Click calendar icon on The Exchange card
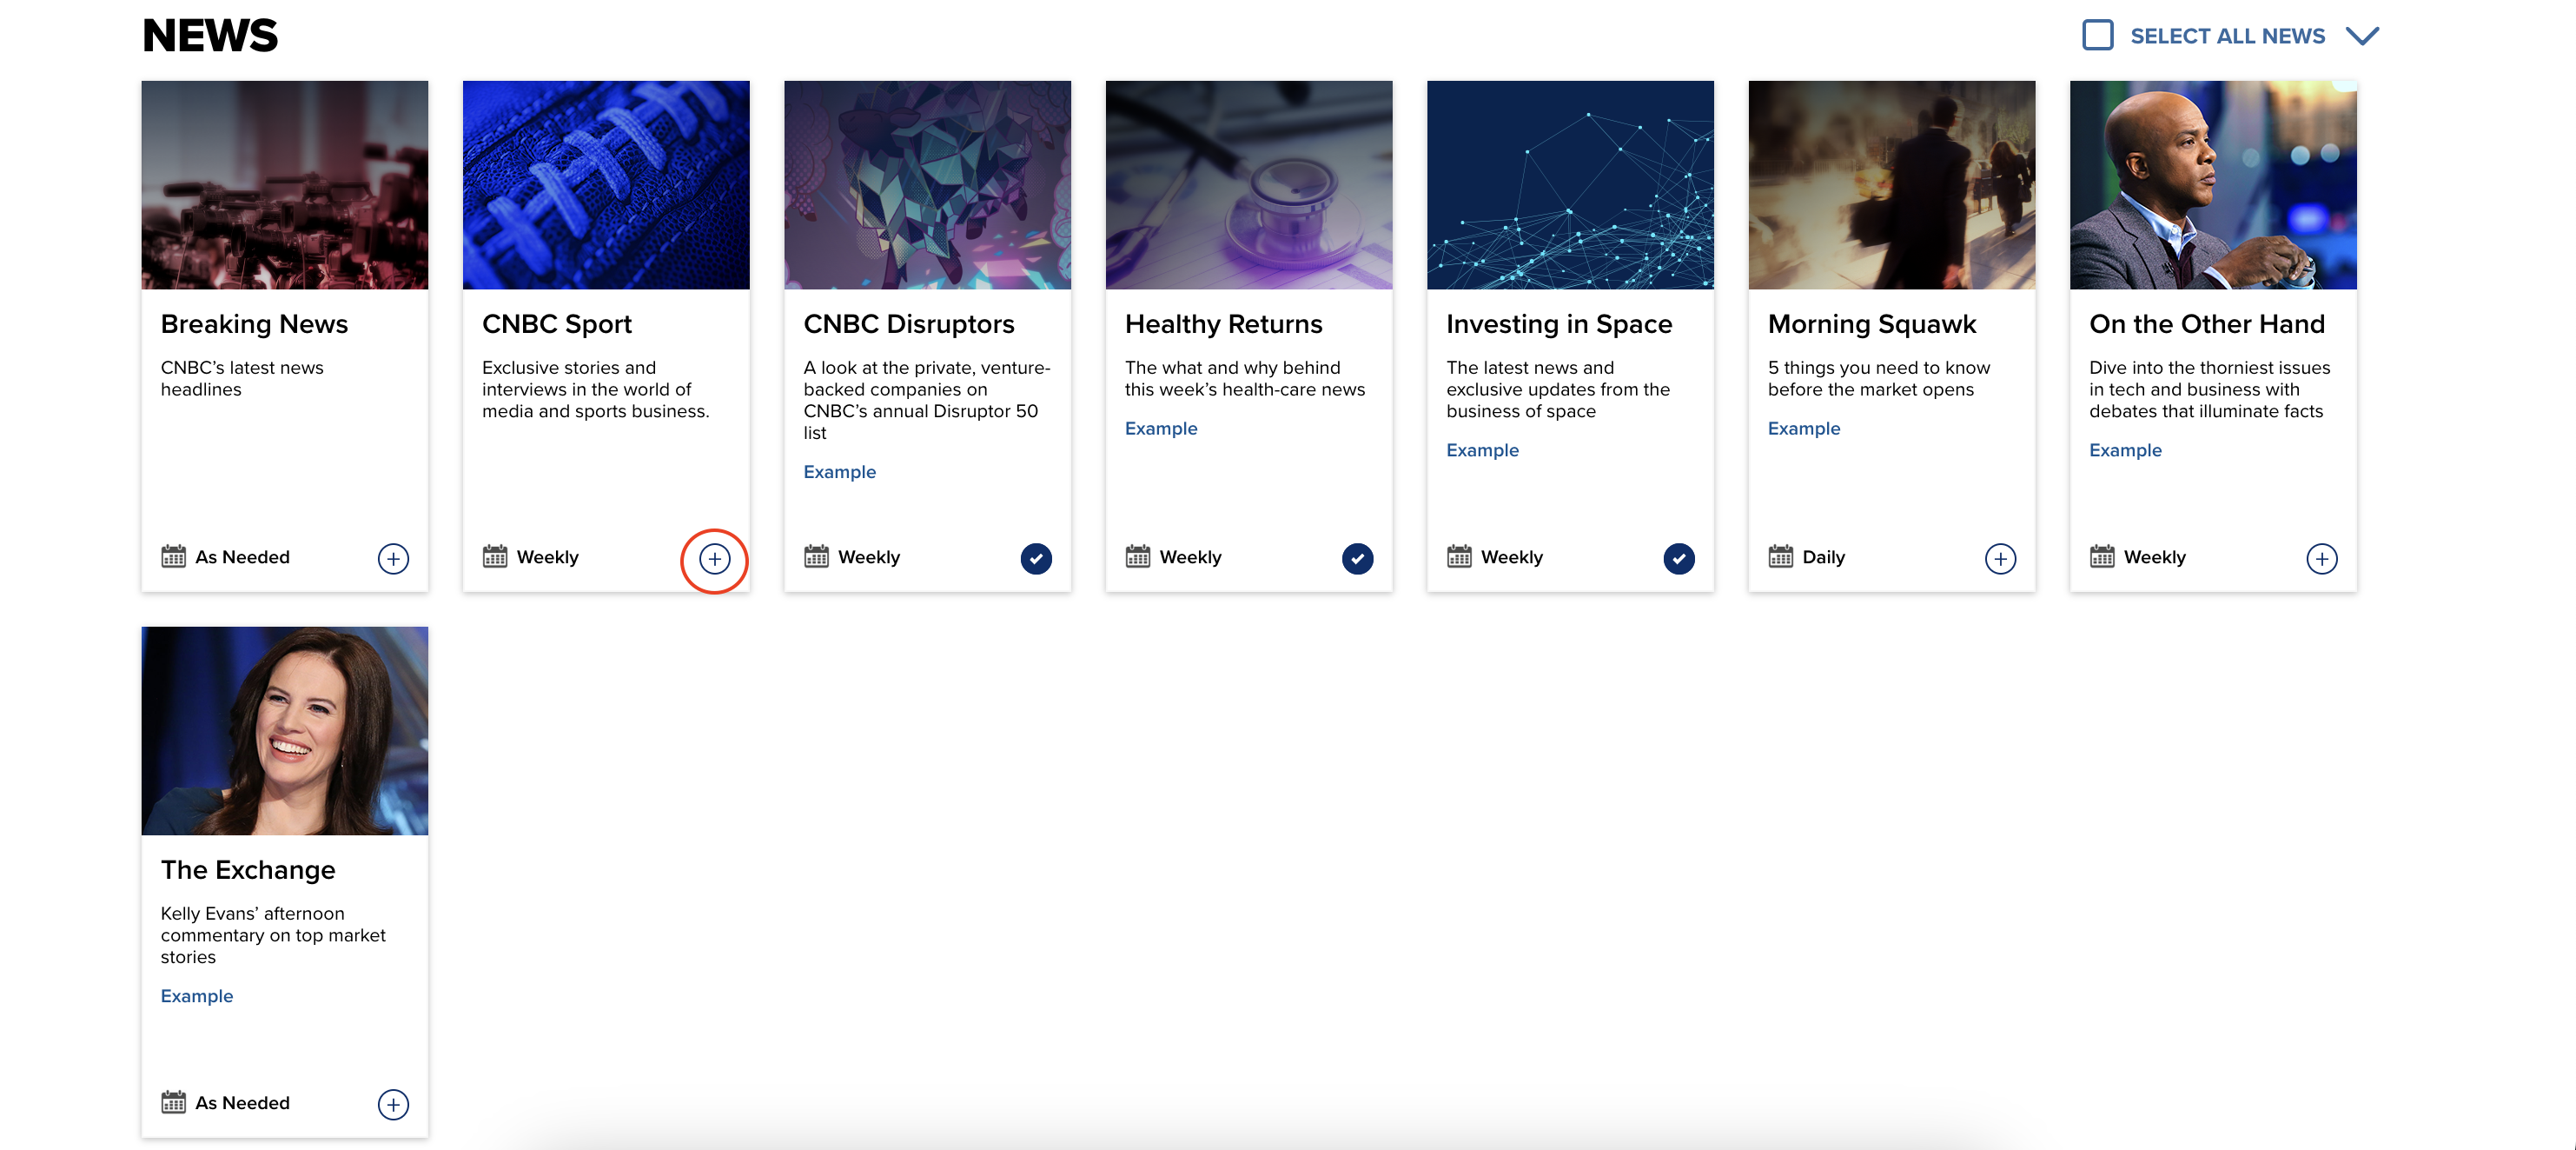The width and height of the screenshot is (2576, 1150). [x=173, y=1102]
